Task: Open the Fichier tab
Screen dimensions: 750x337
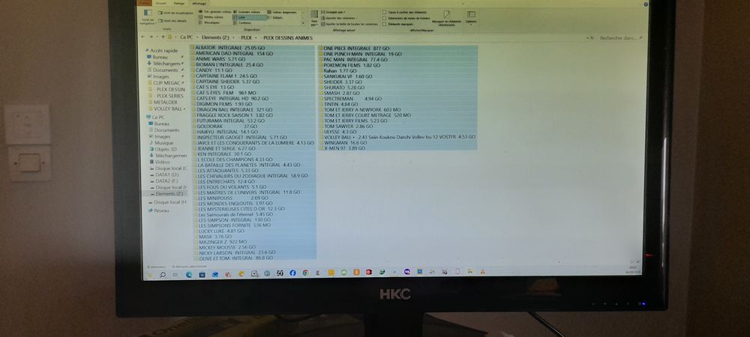Action: coord(143,3)
